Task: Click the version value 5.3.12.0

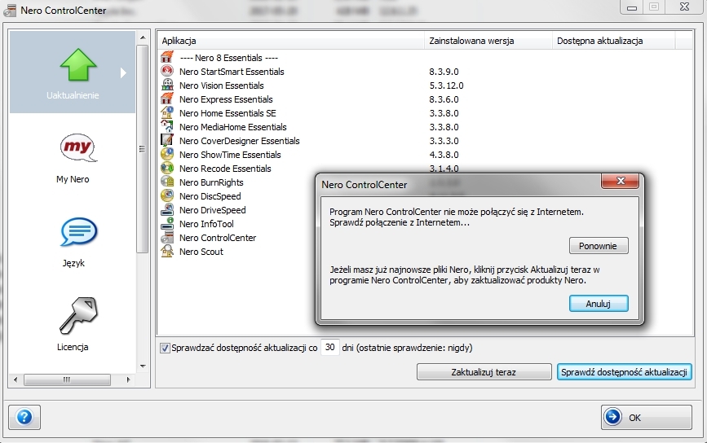Action: point(446,86)
